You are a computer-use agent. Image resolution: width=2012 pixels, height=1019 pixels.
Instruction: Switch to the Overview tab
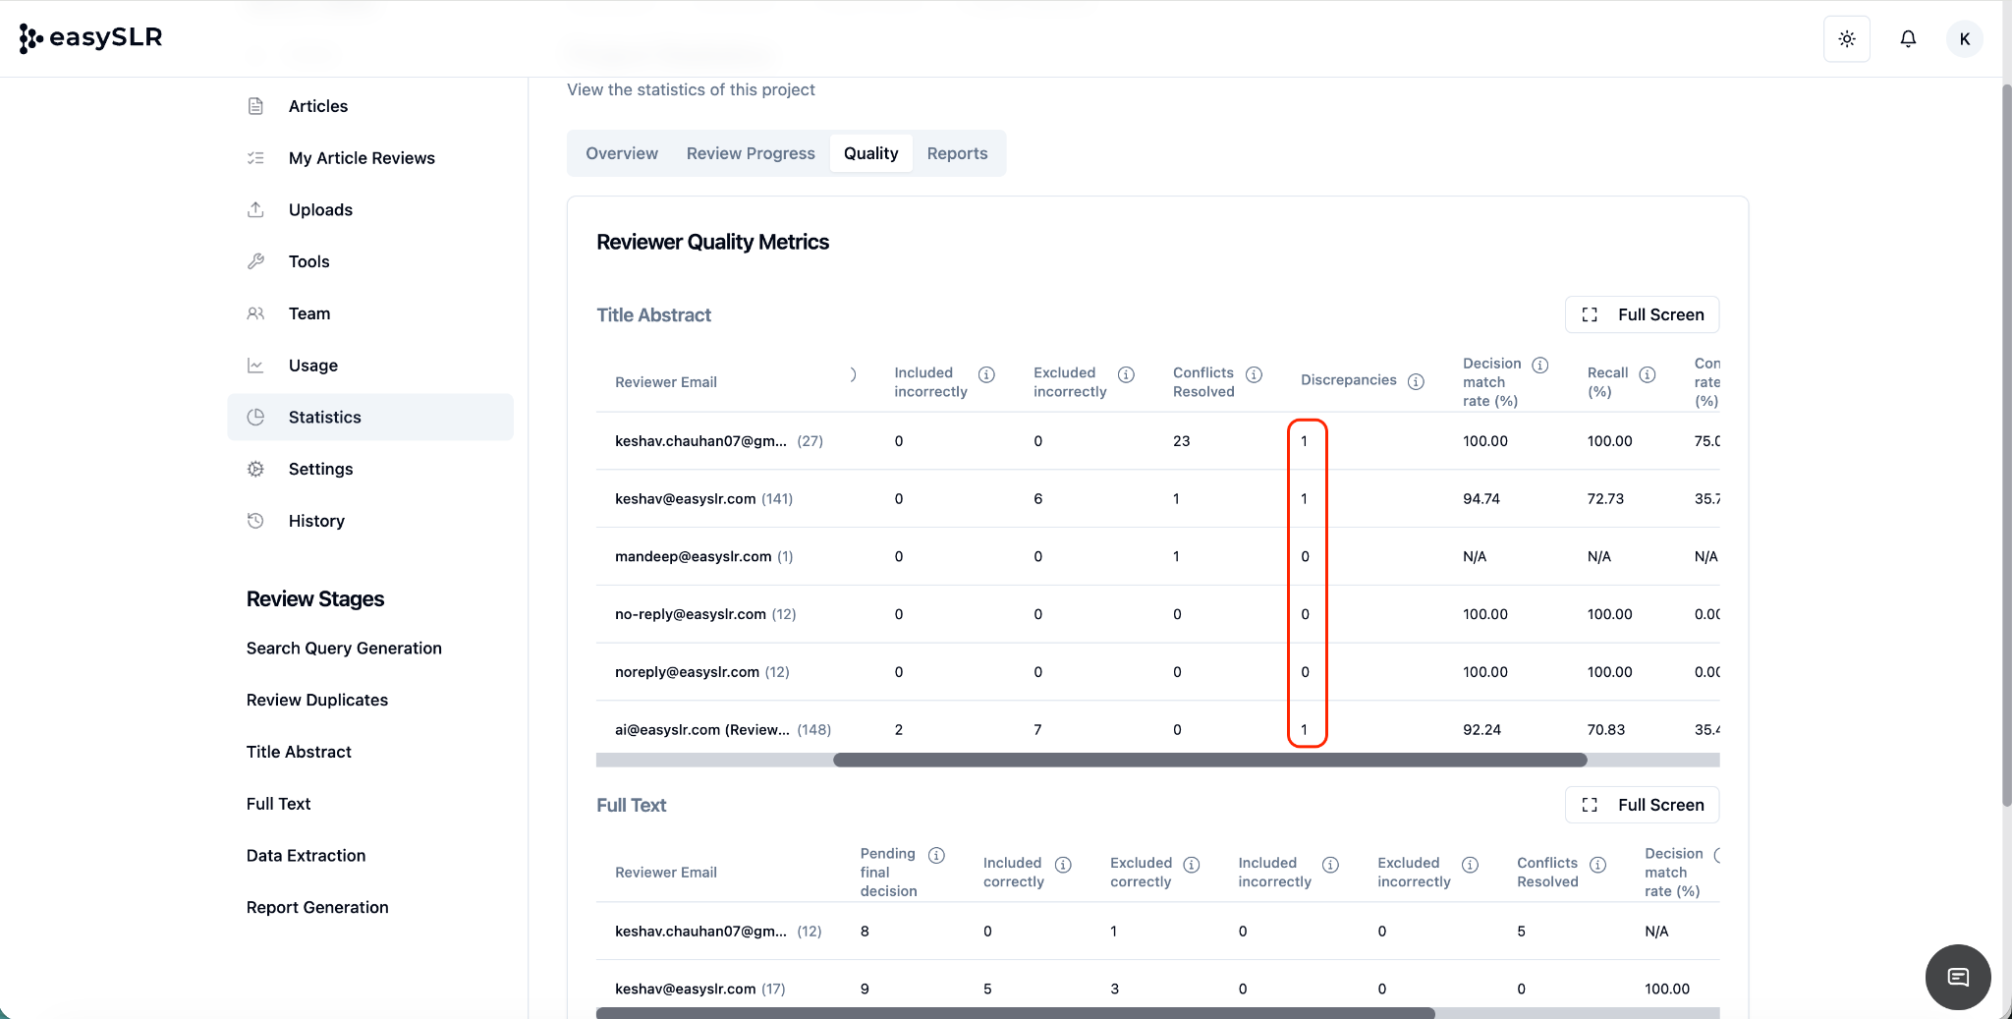pyautogui.click(x=622, y=153)
